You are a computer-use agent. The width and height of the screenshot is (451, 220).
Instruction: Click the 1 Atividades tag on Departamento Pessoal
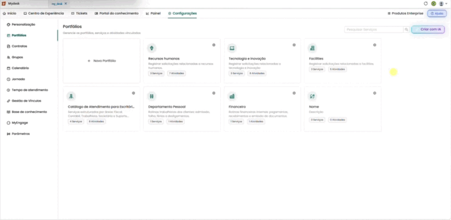[x=175, y=121]
